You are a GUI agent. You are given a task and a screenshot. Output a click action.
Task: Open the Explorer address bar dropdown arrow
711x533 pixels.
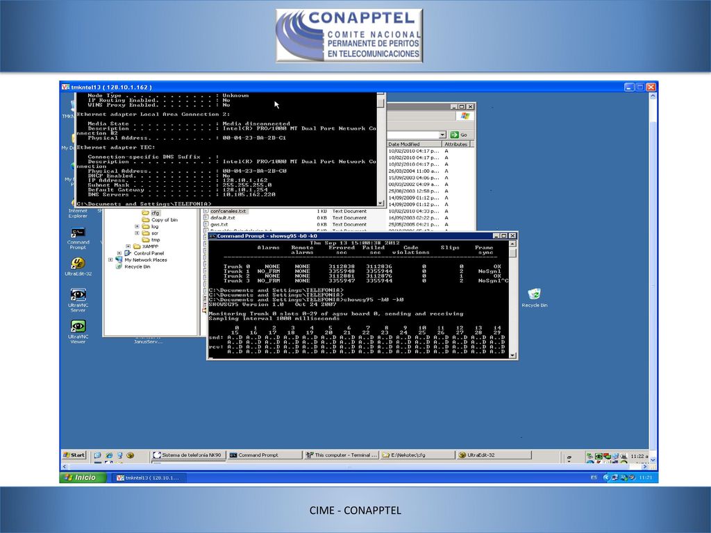[442, 135]
